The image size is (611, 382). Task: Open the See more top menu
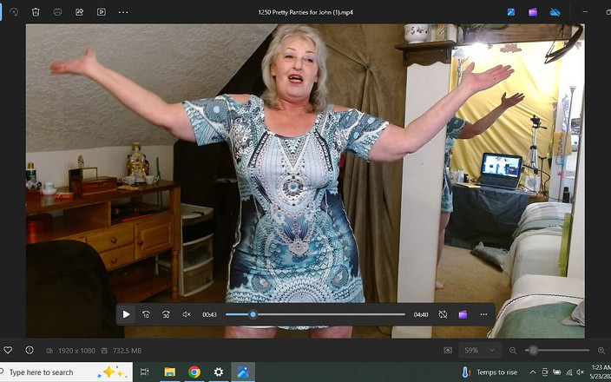click(123, 12)
